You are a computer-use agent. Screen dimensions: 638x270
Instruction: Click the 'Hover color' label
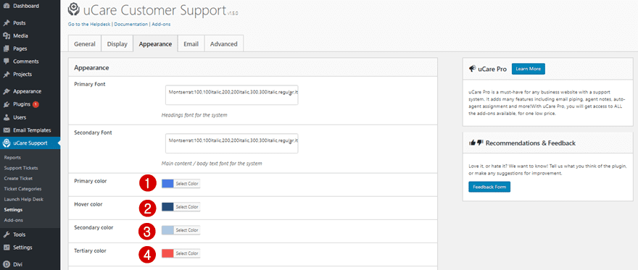(x=88, y=204)
